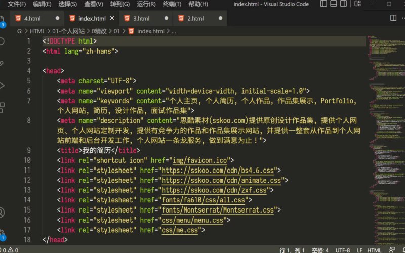Toggle secondary side bar layout icon

[x=343, y=4]
